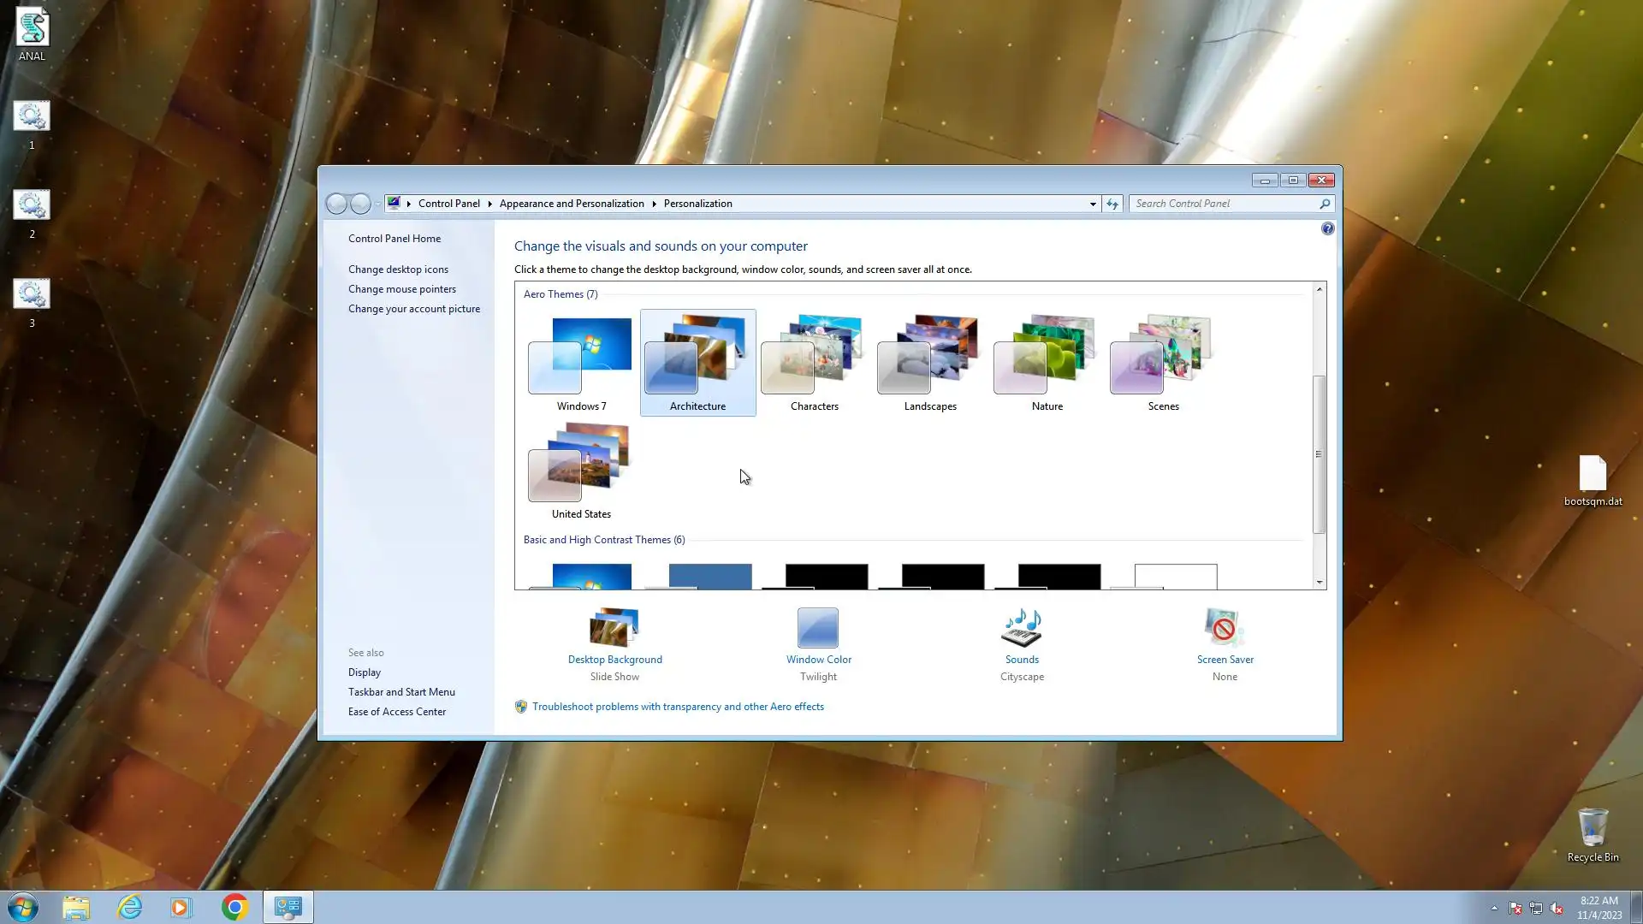Viewport: 1643px width, 924px height.
Task: Open the Desktop Background settings icon
Action: tap(614, 629)
